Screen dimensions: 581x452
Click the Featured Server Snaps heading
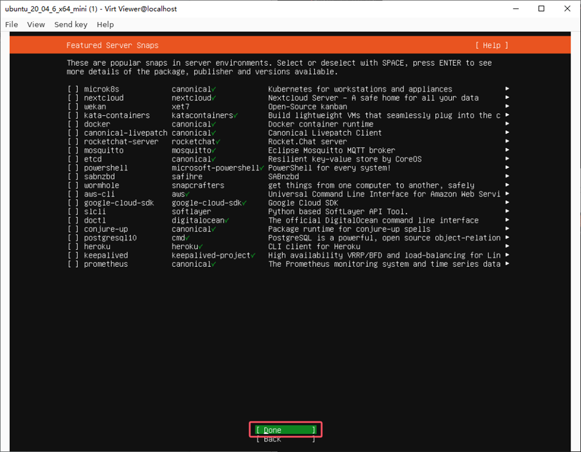point(112,46)
